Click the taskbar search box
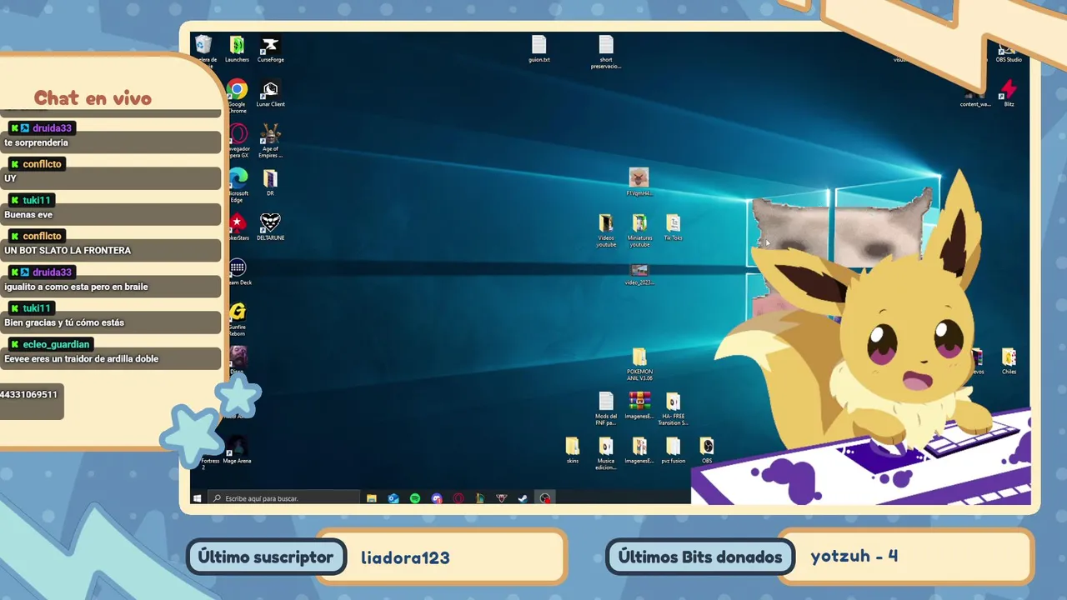The image size is (1067, 600). point(283,498)
